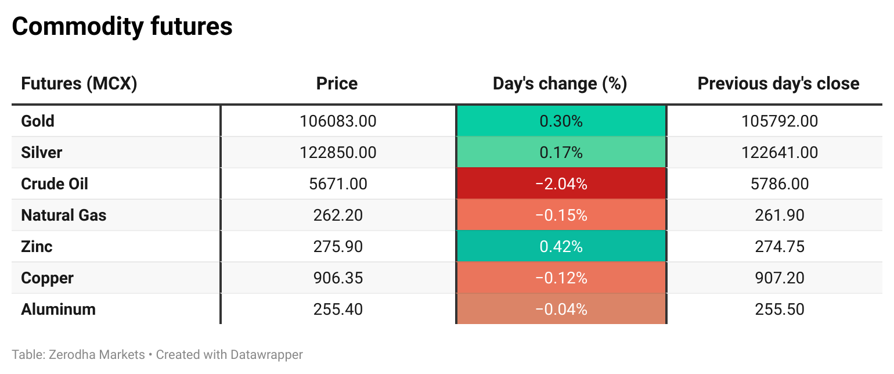Click the Gold row label
This screenshot has height=374, width=894.
coord(38,121)
